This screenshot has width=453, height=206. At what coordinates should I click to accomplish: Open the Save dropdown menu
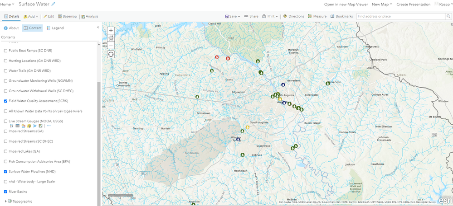(232, 16)
